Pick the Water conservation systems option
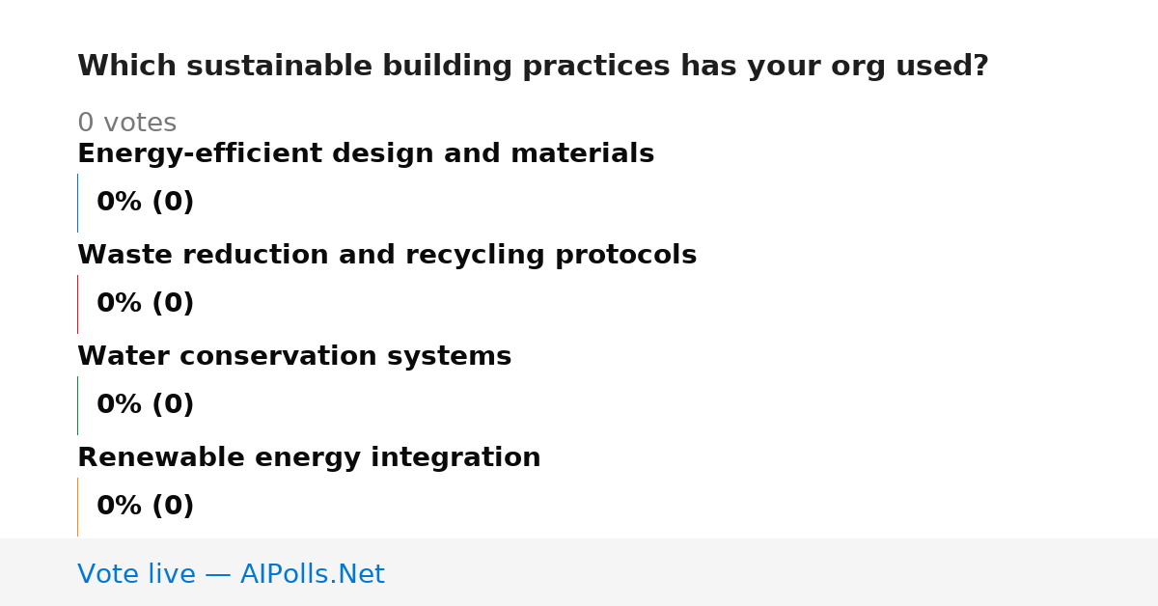 294,356
